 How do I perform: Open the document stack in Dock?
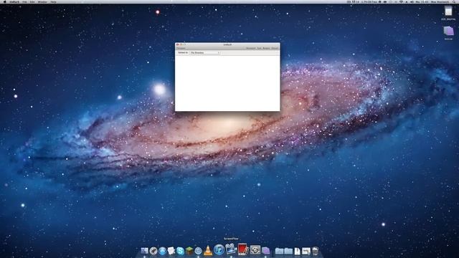297,251
